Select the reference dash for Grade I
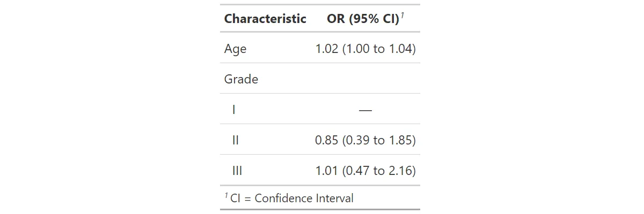Viewport: 644px width, 214px height. pos(365,110)
